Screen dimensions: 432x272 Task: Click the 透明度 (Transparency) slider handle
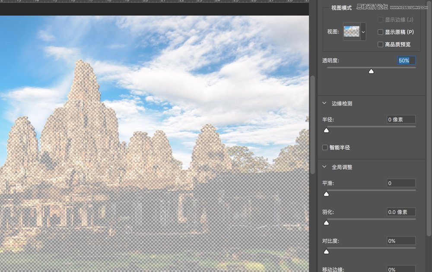pos(371,71)
